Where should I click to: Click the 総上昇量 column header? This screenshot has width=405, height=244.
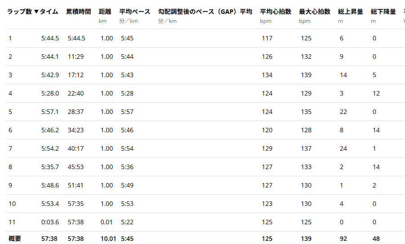(x=351, y=12)
